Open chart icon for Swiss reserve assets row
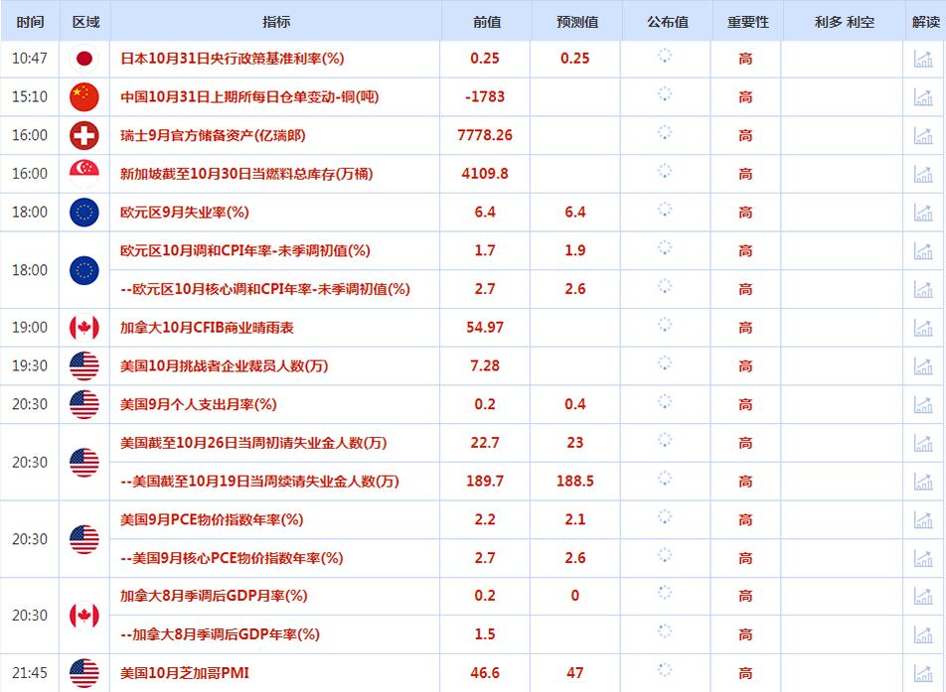Viewport: 946px width, 692px height. tap(923, 135)
